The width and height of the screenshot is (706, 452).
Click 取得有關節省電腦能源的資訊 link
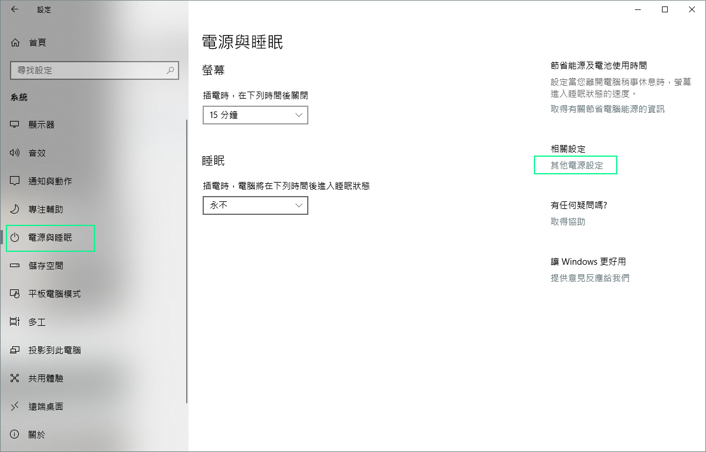(x=607, y=109)
